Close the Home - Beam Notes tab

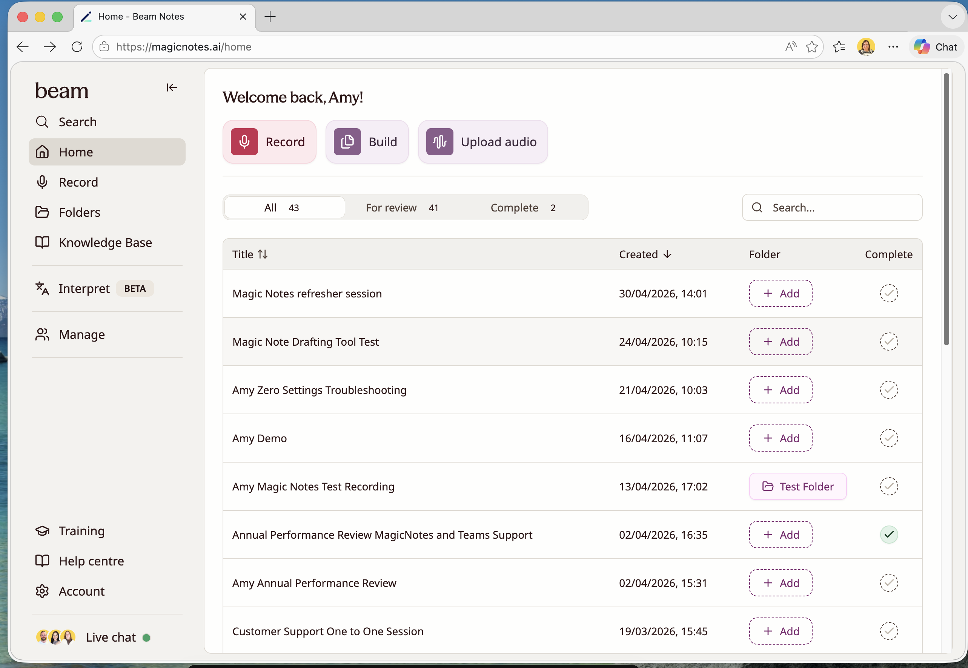click(x=243, y=17)
